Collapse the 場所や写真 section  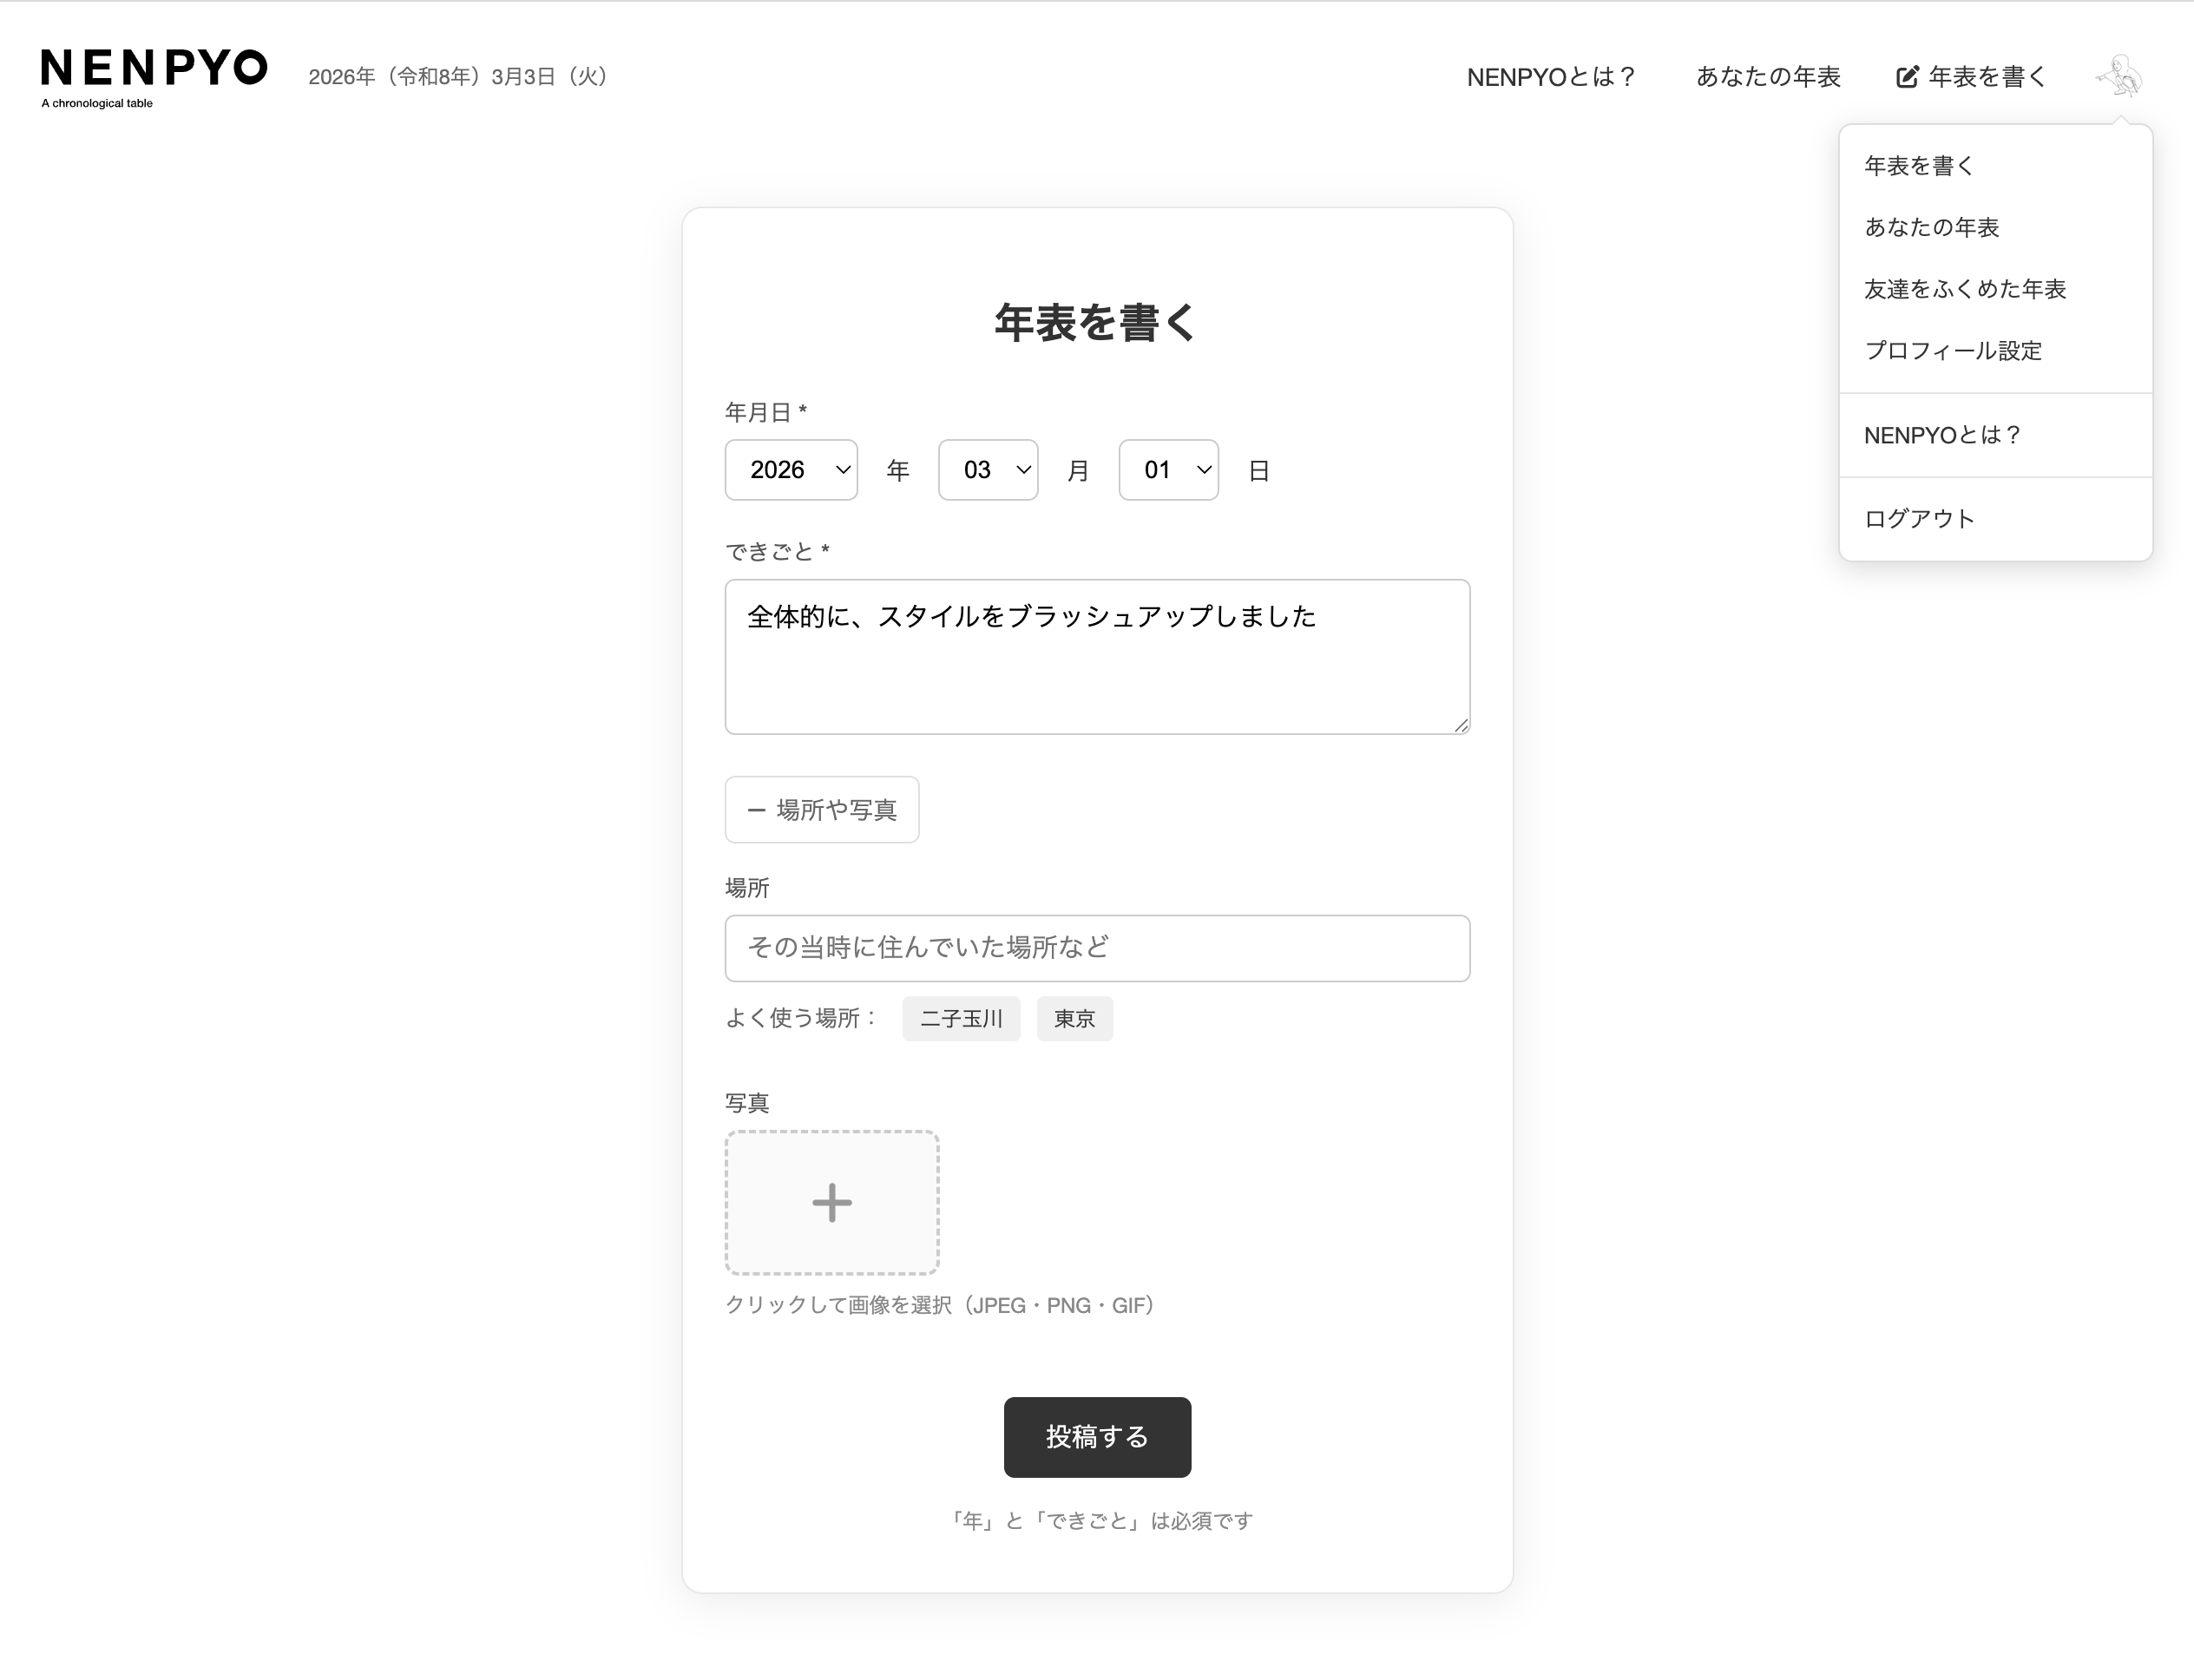(821, 810)
